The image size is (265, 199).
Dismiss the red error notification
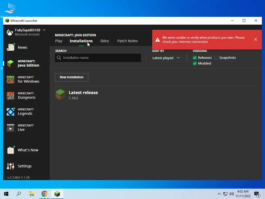point(255,39)
